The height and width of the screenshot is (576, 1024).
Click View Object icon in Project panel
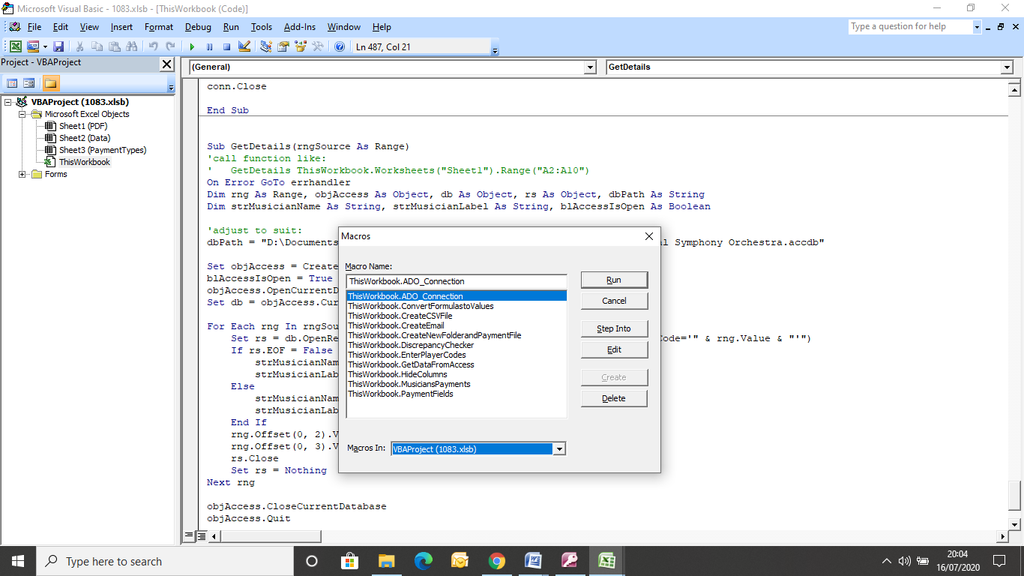pyautogui.click(x=29, y=83)
